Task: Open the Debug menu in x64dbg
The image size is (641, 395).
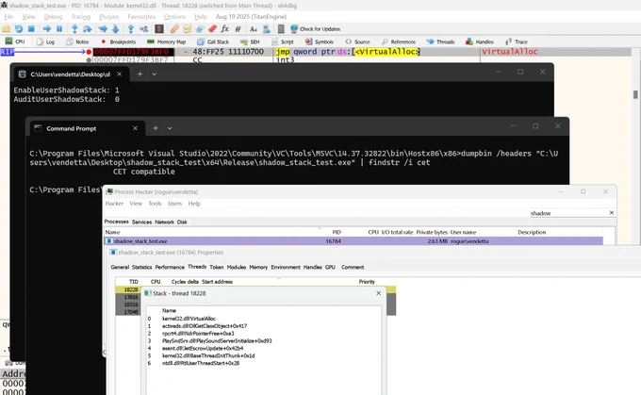Action: pyautogui.click(x=53, y=17)
